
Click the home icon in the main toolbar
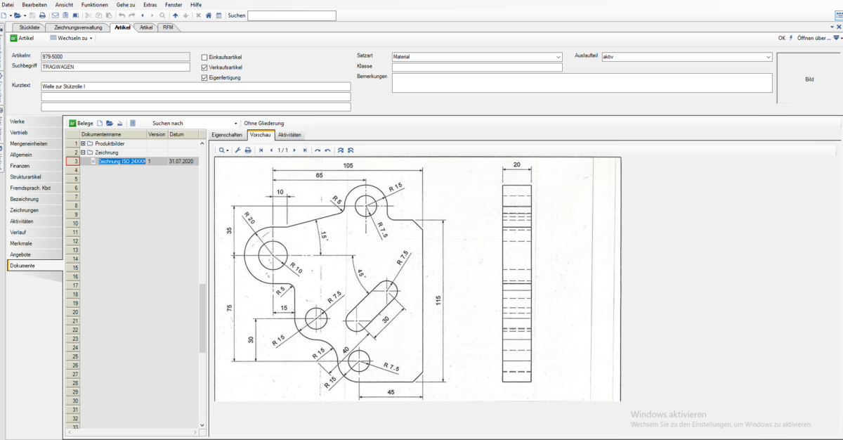coord(208,15)
